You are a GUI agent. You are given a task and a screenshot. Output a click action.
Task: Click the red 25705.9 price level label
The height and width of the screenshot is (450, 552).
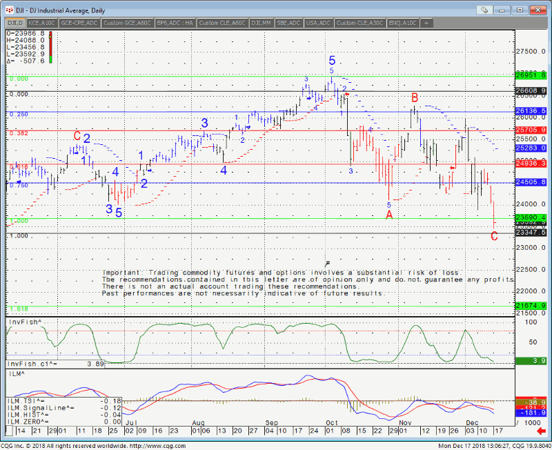click(531, 130)
